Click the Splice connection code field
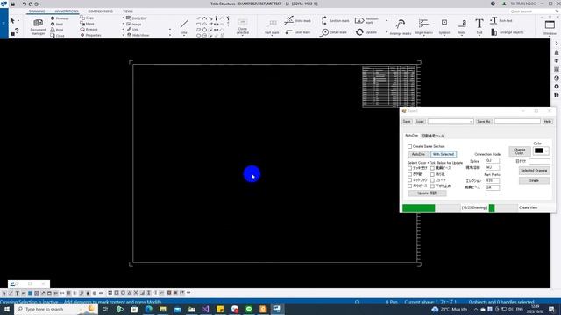Screen dimensions: 561x315 [493, 161]
